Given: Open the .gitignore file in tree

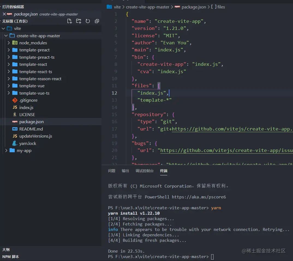Looking at the screenshot, I should point(28,100).
